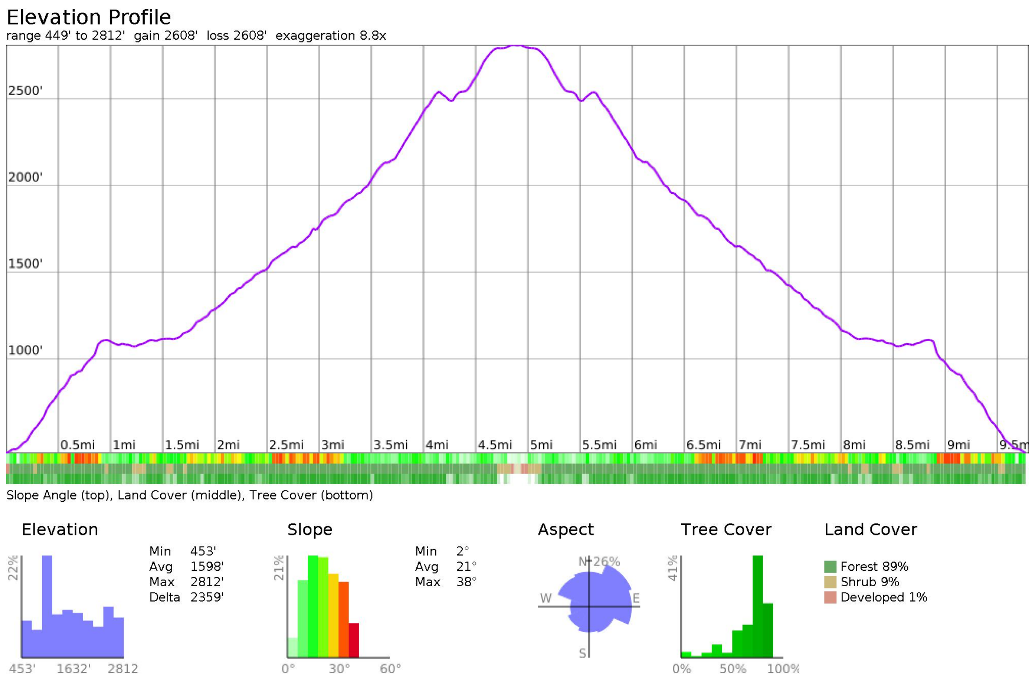Click the peak of the purple elevation line
The image size is (1035, 683).
pyautogui.click(x=515, y=46)
